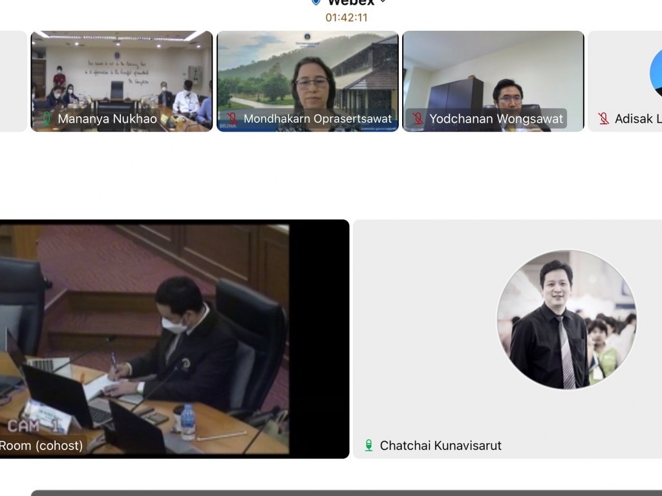
Task: Click Yodchanan Wongsawat's muted microphone icon
Action: coord(418,119)
